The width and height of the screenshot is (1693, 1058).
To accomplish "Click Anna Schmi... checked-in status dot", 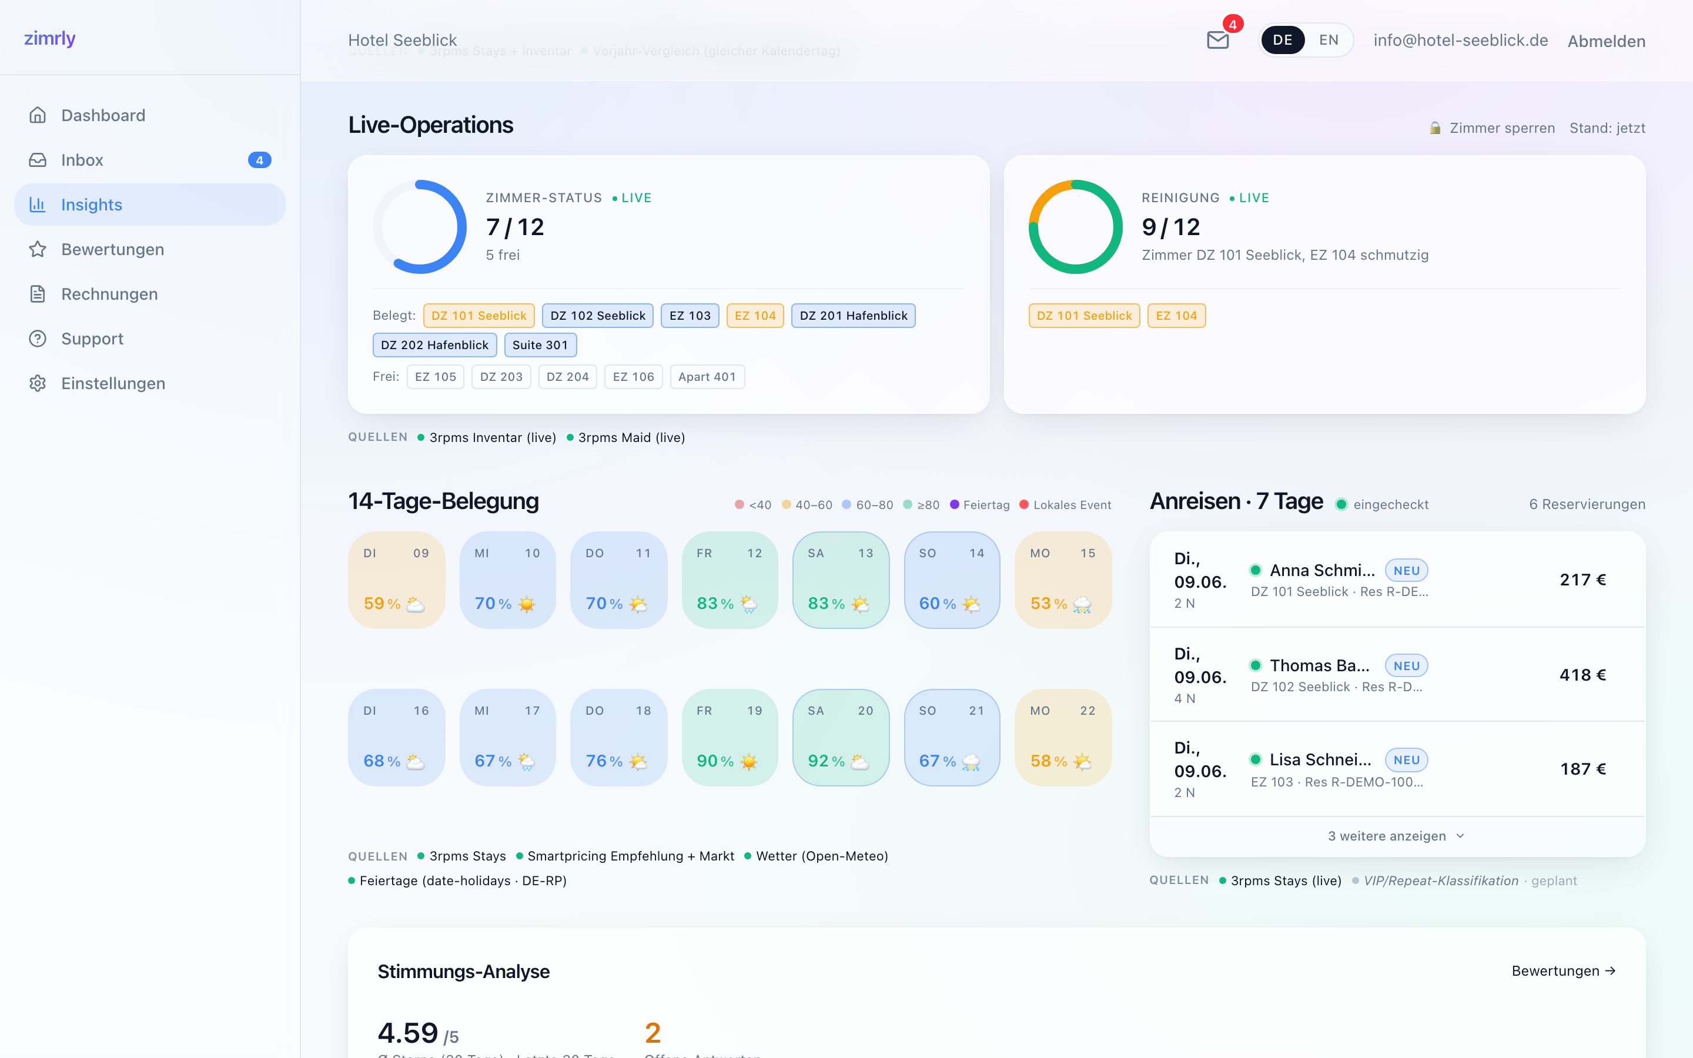I will coord(1256,570).
